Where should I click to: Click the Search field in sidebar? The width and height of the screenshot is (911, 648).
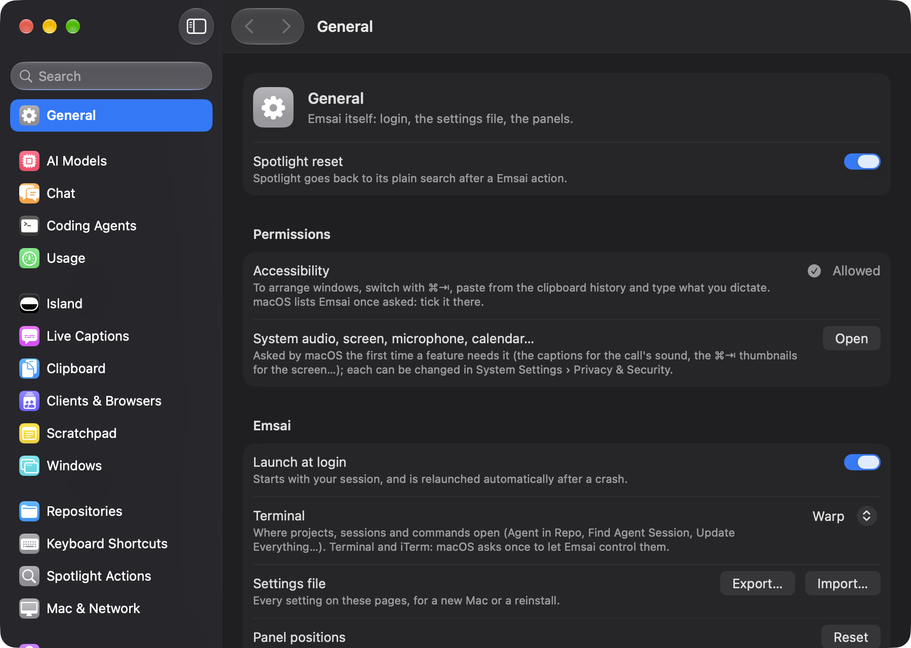tap(111, 76)
